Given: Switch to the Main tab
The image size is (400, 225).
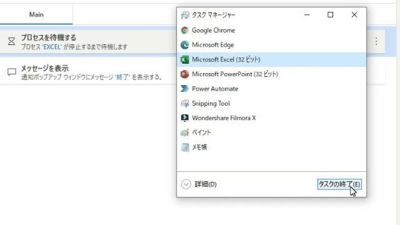Looking at the screenshot, I should pos(36,14).
